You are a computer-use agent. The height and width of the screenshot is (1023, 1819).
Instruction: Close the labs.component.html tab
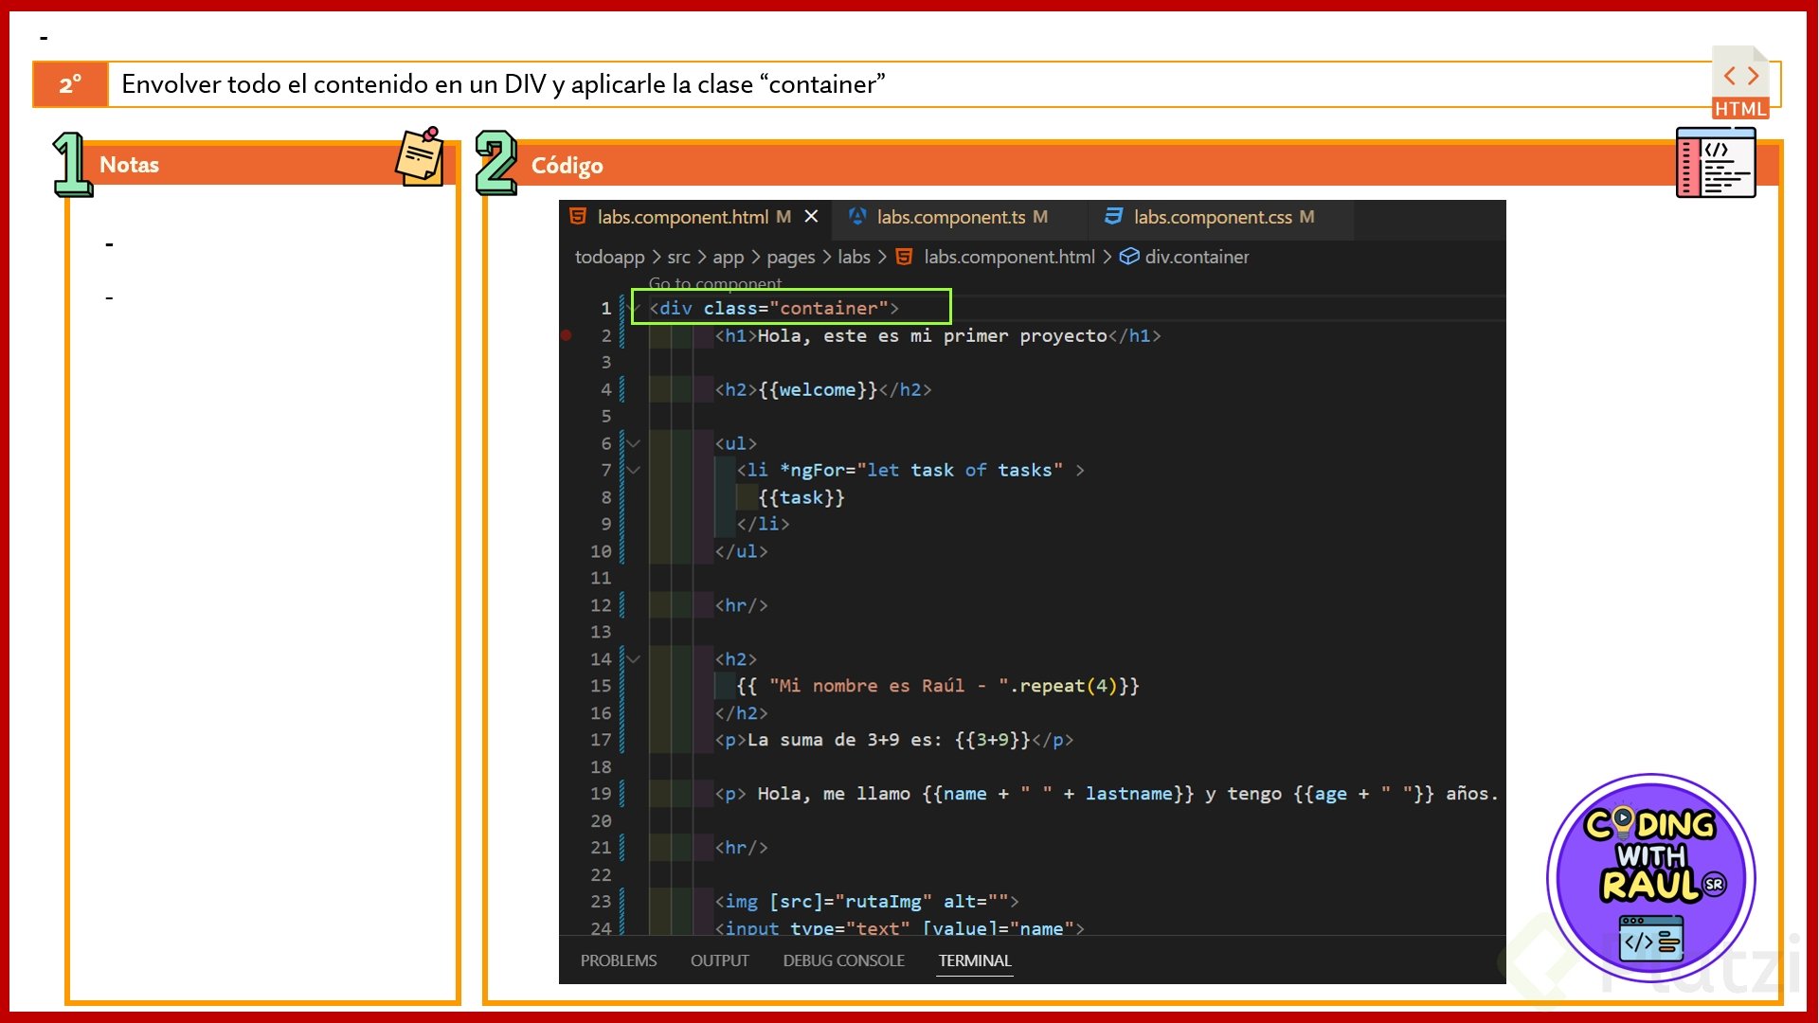[811, 217]
